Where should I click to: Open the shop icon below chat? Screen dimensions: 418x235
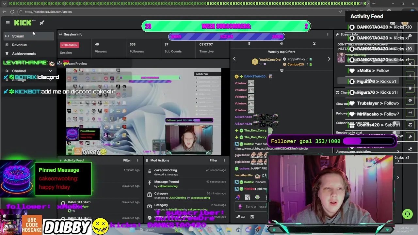pos(252,217)
